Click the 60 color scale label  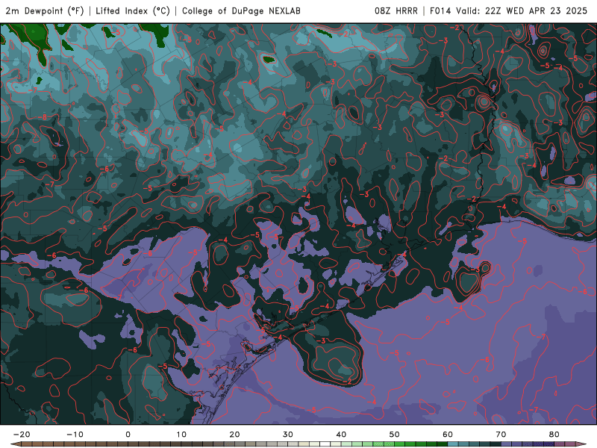point(448,435)
